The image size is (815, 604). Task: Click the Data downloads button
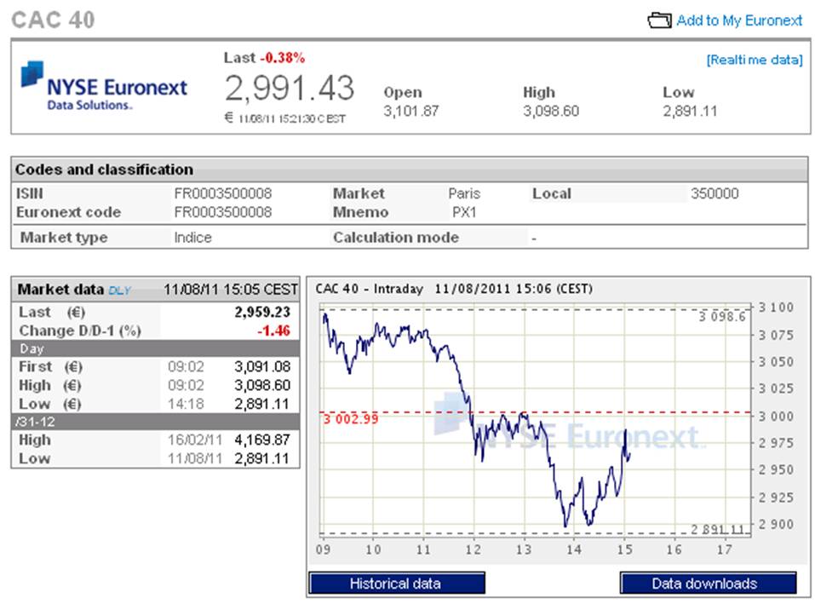pyautogui.click(x=708, y=584)
